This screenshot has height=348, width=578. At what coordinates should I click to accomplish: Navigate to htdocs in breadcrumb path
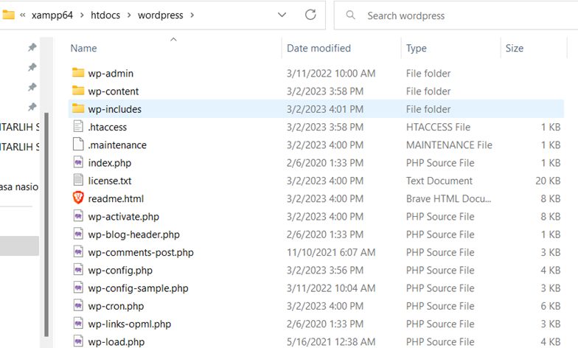(x=108, y=15)
